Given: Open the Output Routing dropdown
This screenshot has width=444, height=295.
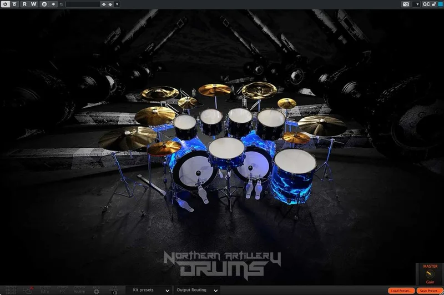Looking at the screenshot, I should coord(196,290).
